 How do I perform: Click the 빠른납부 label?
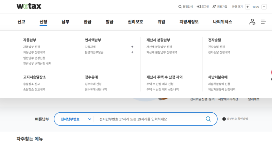tap(42, 119)
